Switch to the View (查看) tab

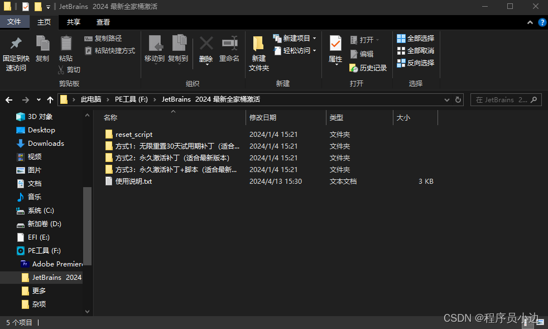pyautogui.click(x=103, y=22)
